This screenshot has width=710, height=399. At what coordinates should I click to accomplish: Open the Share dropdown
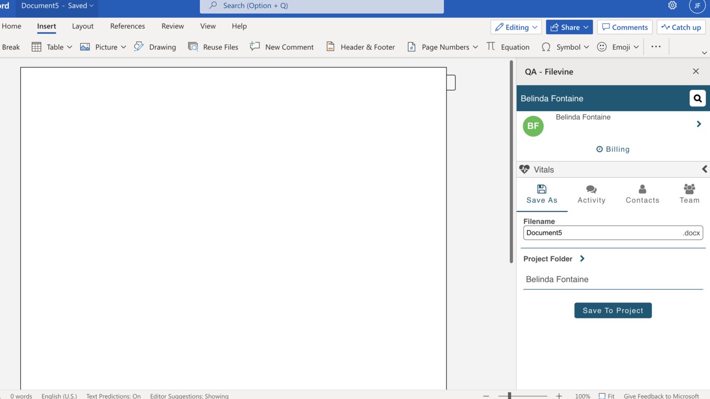click(569, 27)
